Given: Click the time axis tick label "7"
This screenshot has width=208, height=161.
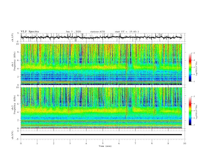Looking at the screenshot, I should (136, 143).
